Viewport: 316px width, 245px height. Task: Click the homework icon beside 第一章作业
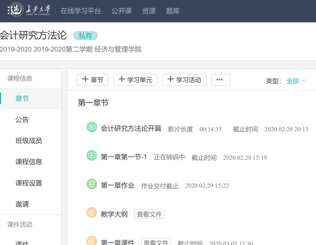click(x=92, y=185)
